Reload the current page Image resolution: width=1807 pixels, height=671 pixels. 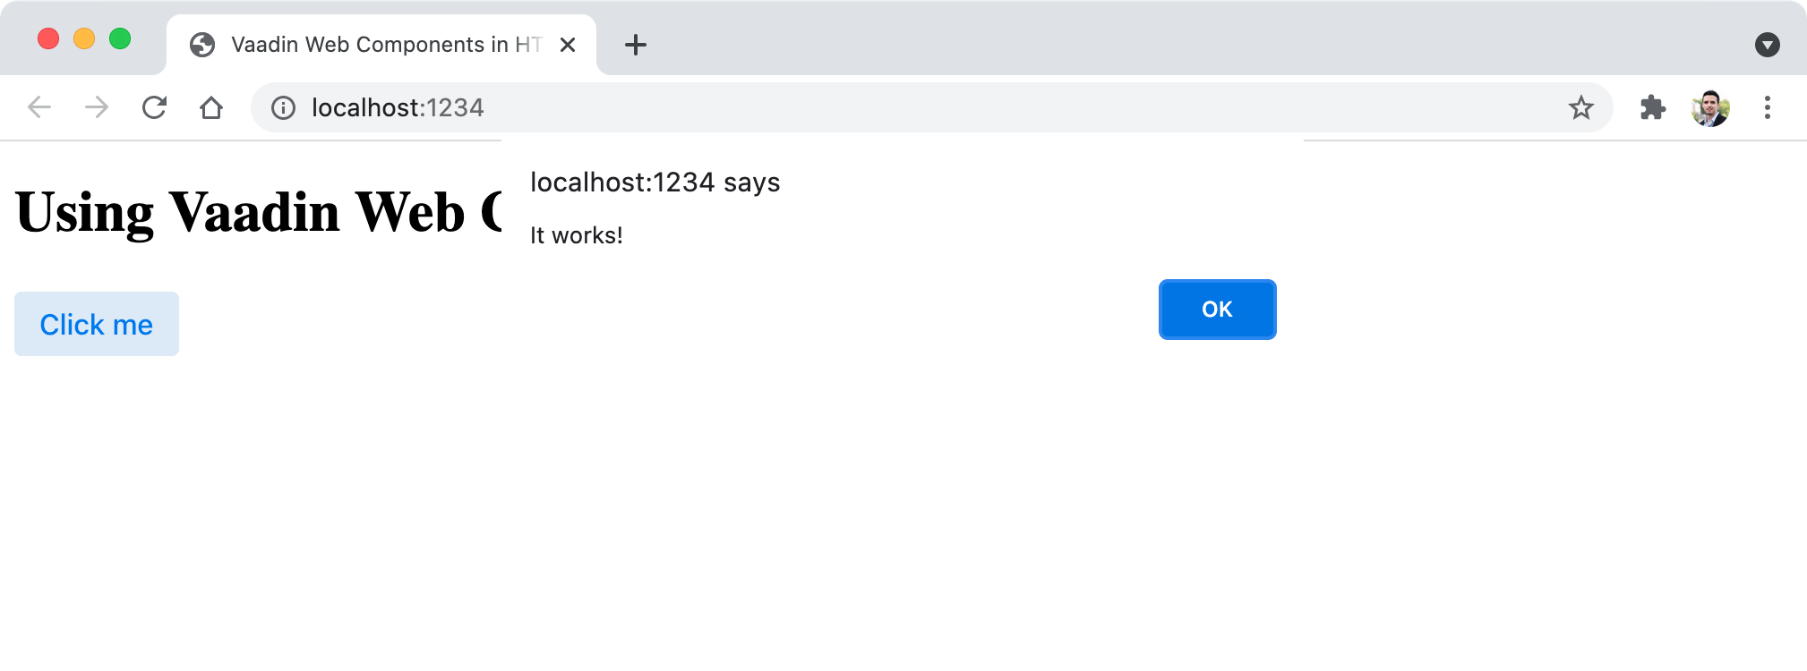[154, 108]
